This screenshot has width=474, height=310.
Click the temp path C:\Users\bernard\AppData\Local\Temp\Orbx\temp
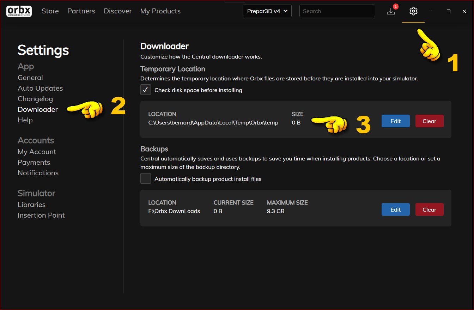tap(213, 123)
